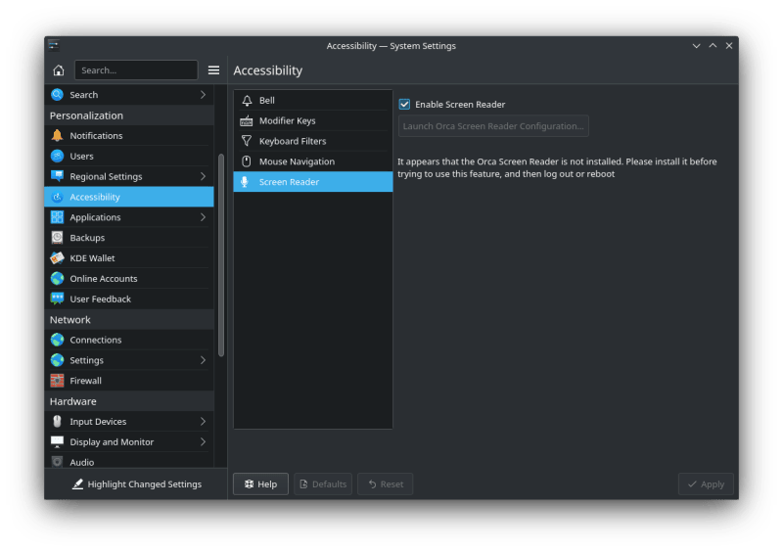Expand the Regional Settings chevron
The image size is (783, 552).
203,177
